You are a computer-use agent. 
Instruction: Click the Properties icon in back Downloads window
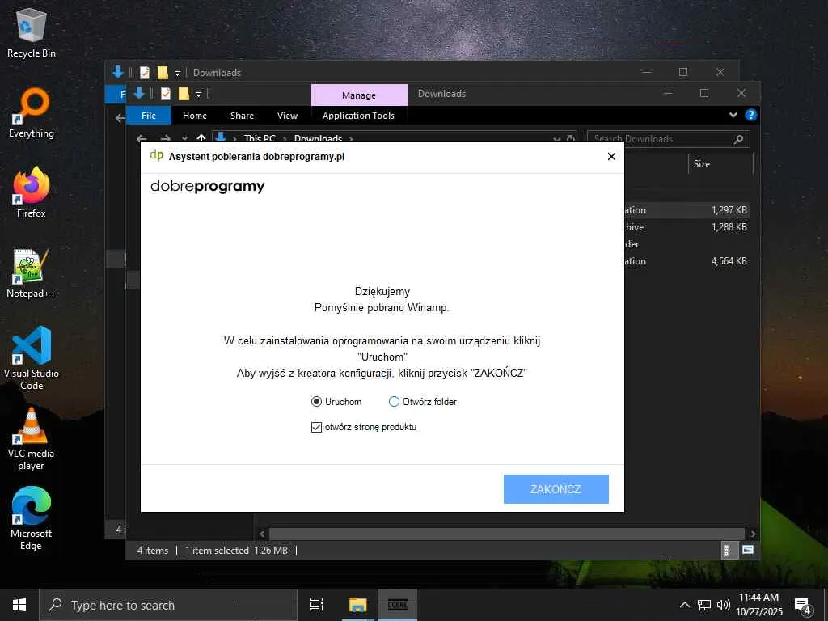point(145,72)
